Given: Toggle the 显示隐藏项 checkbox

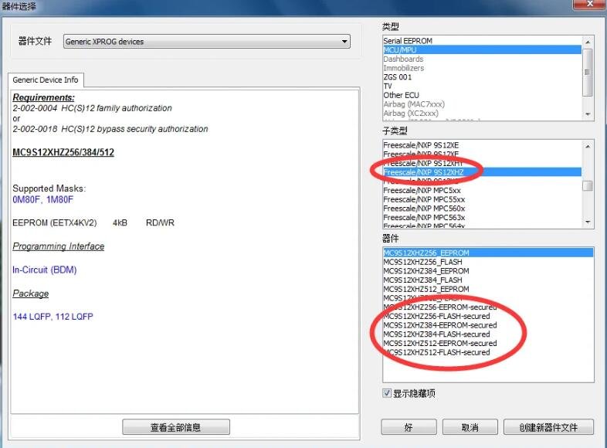Looking at the screenshot, I should 388,394.
